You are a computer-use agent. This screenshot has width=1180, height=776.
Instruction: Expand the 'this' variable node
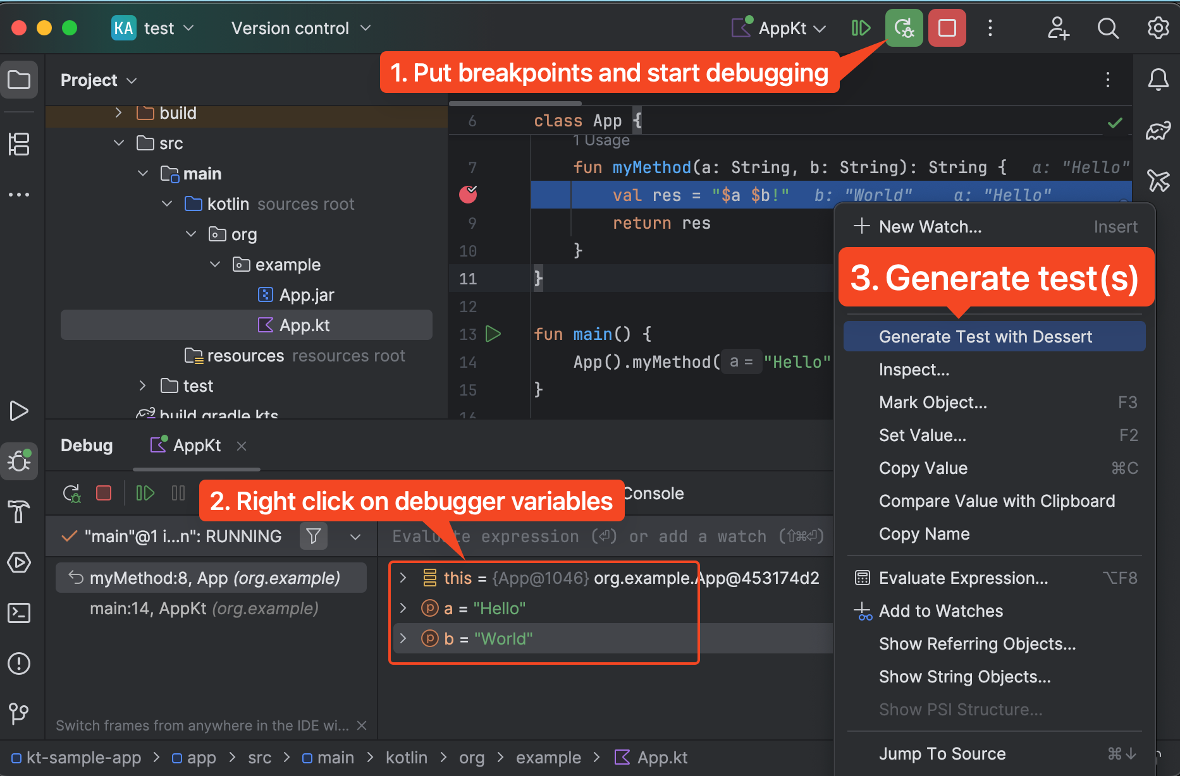403,578
